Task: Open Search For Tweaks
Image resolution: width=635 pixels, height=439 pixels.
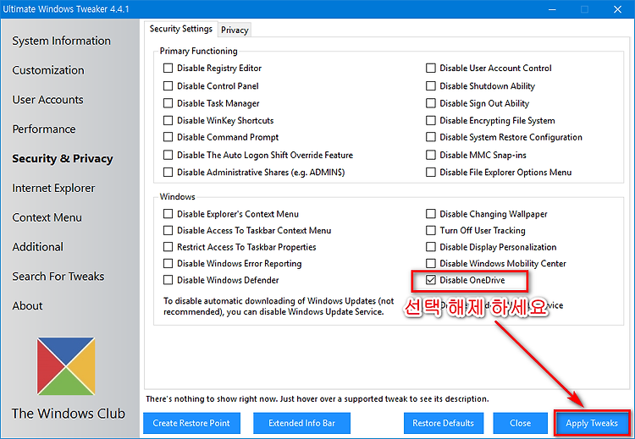Action: (x=58, y=277)
